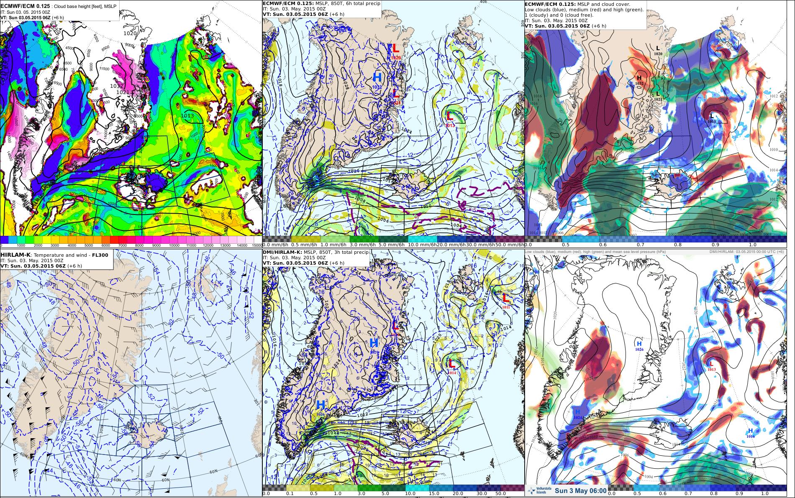Open the ECMWF cloud base height map panel
Image resolution: width=795 pixels, height=498 pixels.
tap(131, 124)
